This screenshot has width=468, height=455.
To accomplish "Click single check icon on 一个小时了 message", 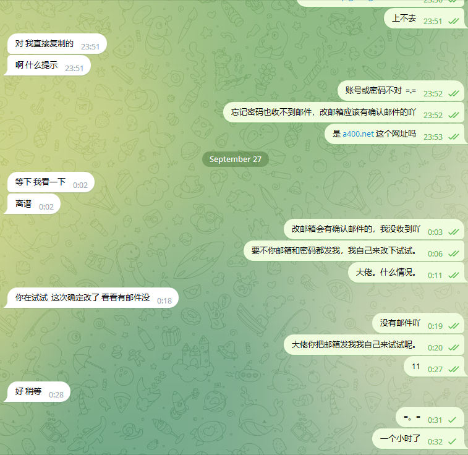I will tap(453, 441).
